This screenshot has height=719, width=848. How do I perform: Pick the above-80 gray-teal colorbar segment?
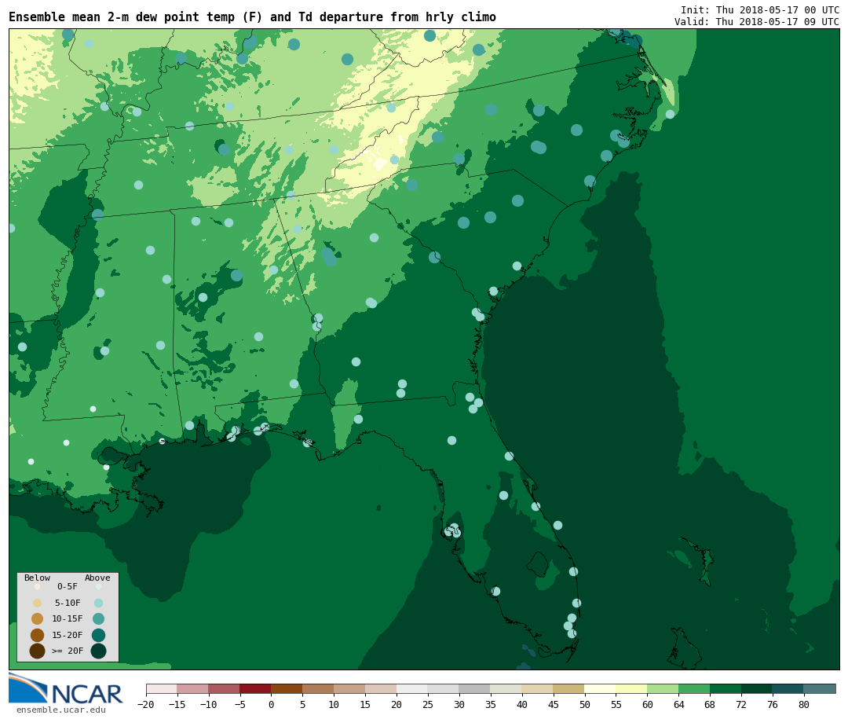coord(820,688)
